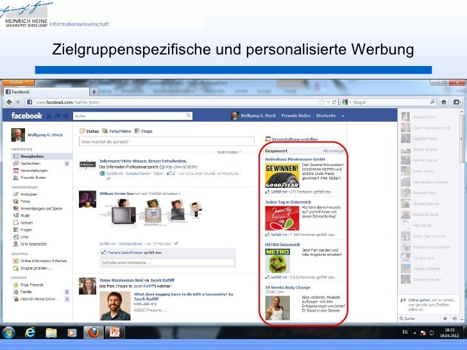Open Links in left sidebar
The height and width of the screenshot is (350, 467).
pos(24,237)
